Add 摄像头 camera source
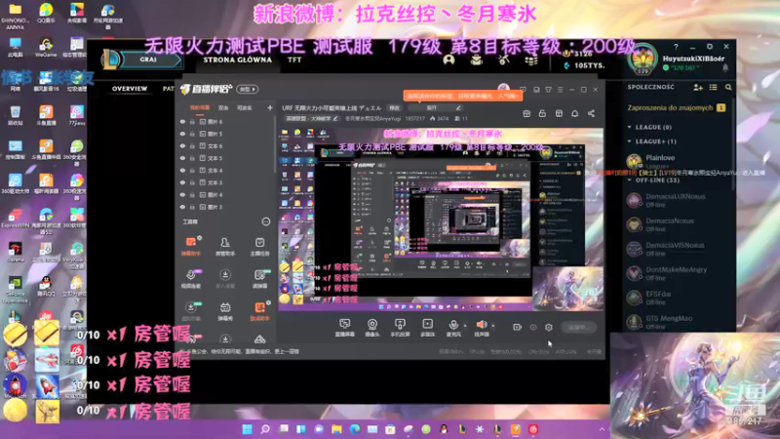 pyautogui.click(x=372, y=328)
